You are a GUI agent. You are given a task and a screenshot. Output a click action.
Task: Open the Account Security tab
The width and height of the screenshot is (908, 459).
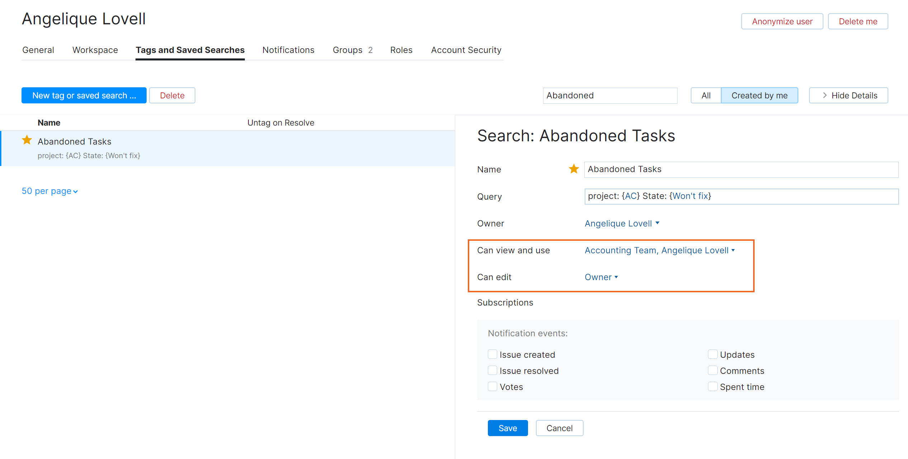pyautogui.click(x=466, y=50)
